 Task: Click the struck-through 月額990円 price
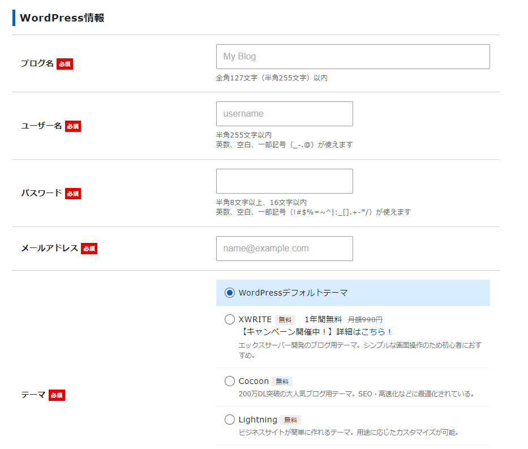coord(365,319)
